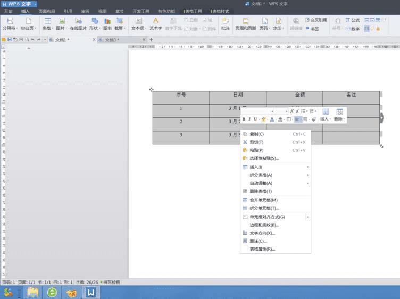Click WPS Writer icon in Windows taskbar
The width and height of the screenshot is (400, 299).
pos(91,293)
